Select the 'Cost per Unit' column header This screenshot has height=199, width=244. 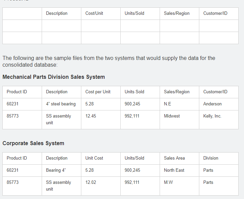click(x=98, y=92)
